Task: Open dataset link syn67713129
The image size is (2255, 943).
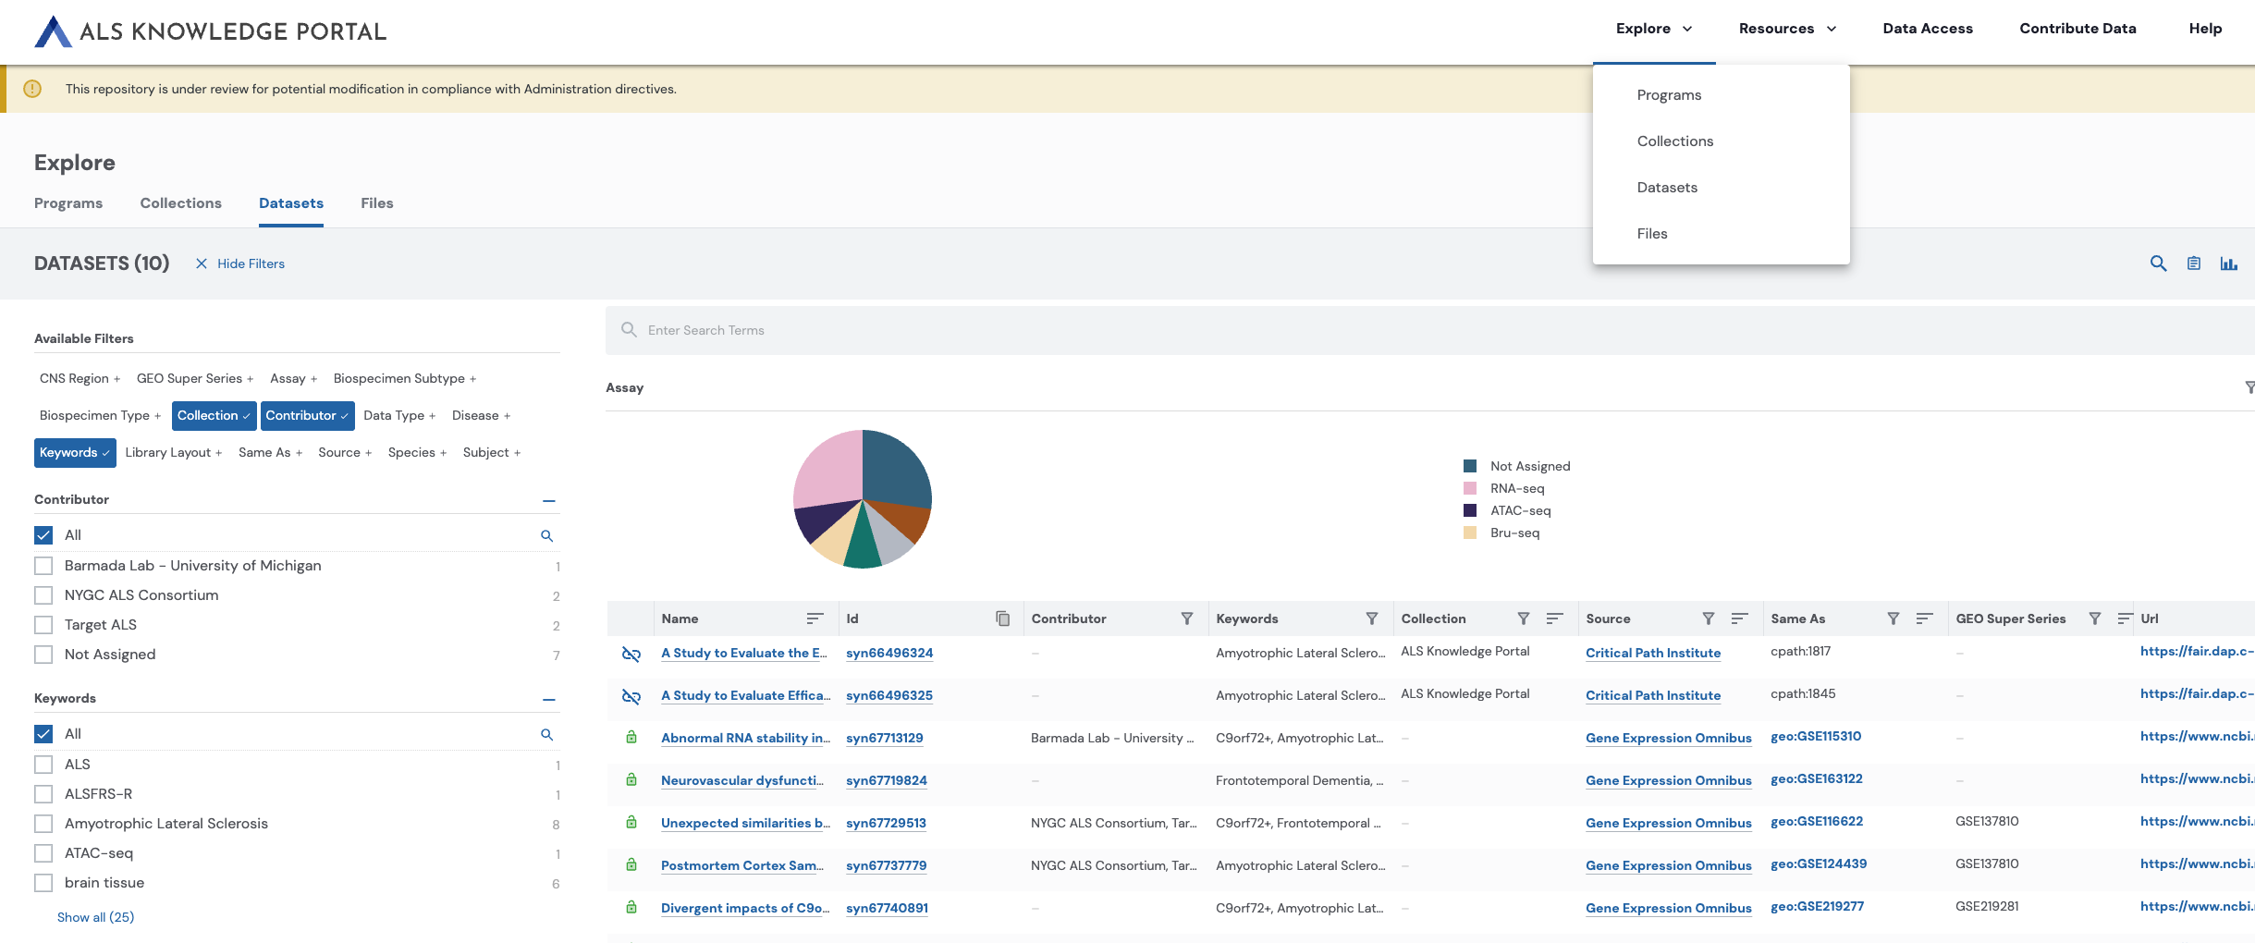Action: coord(884,738)
